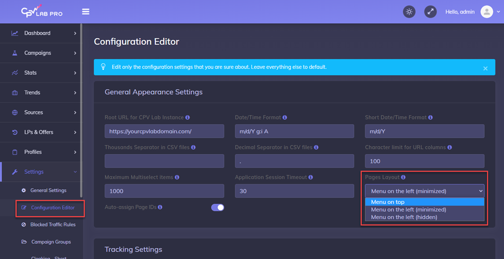Open the Stats sidebar item
This screenshot has width=504, height=259.
click(40, 73)
